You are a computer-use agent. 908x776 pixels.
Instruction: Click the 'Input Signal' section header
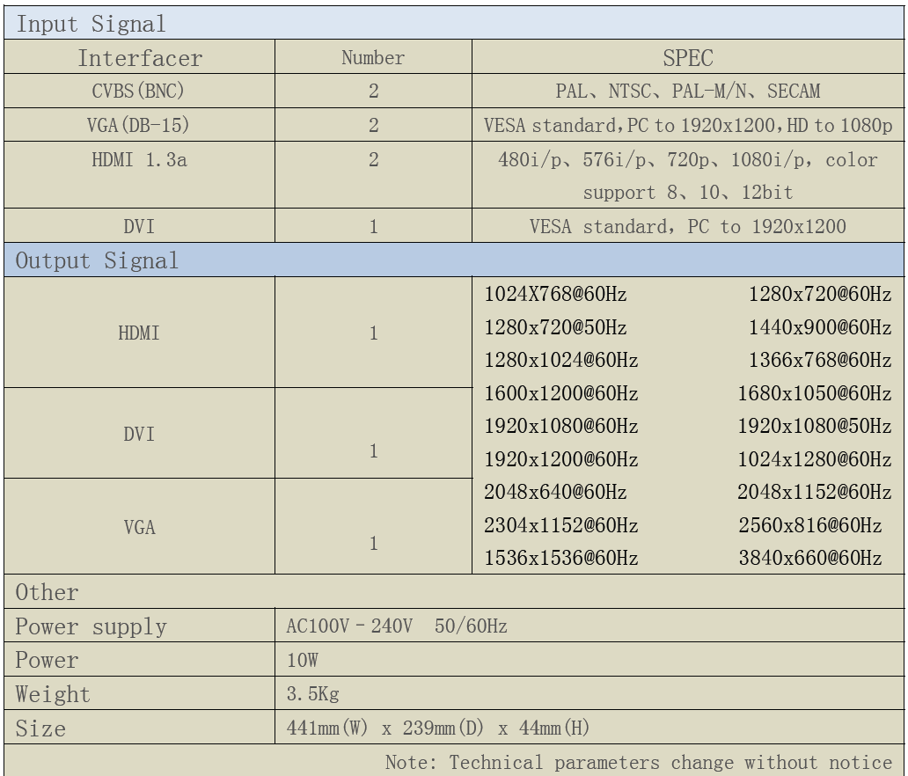point(454,23)
